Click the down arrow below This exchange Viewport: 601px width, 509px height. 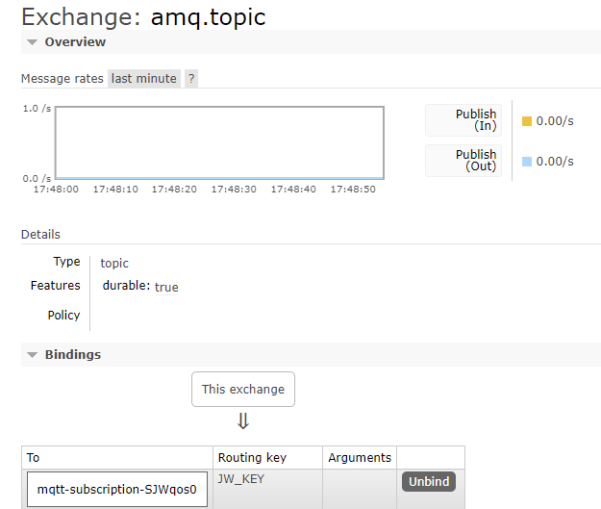point(243,421)
